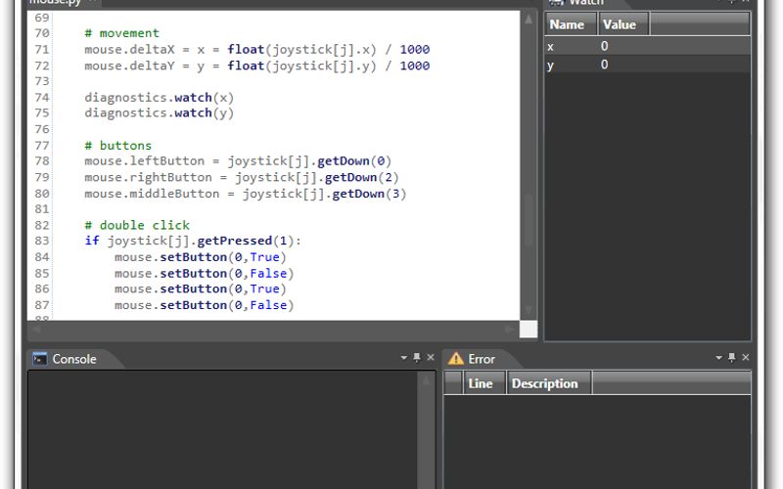Sort Watch list by Name column
This screenshot has width=783, height=489.
coord(570,24)
